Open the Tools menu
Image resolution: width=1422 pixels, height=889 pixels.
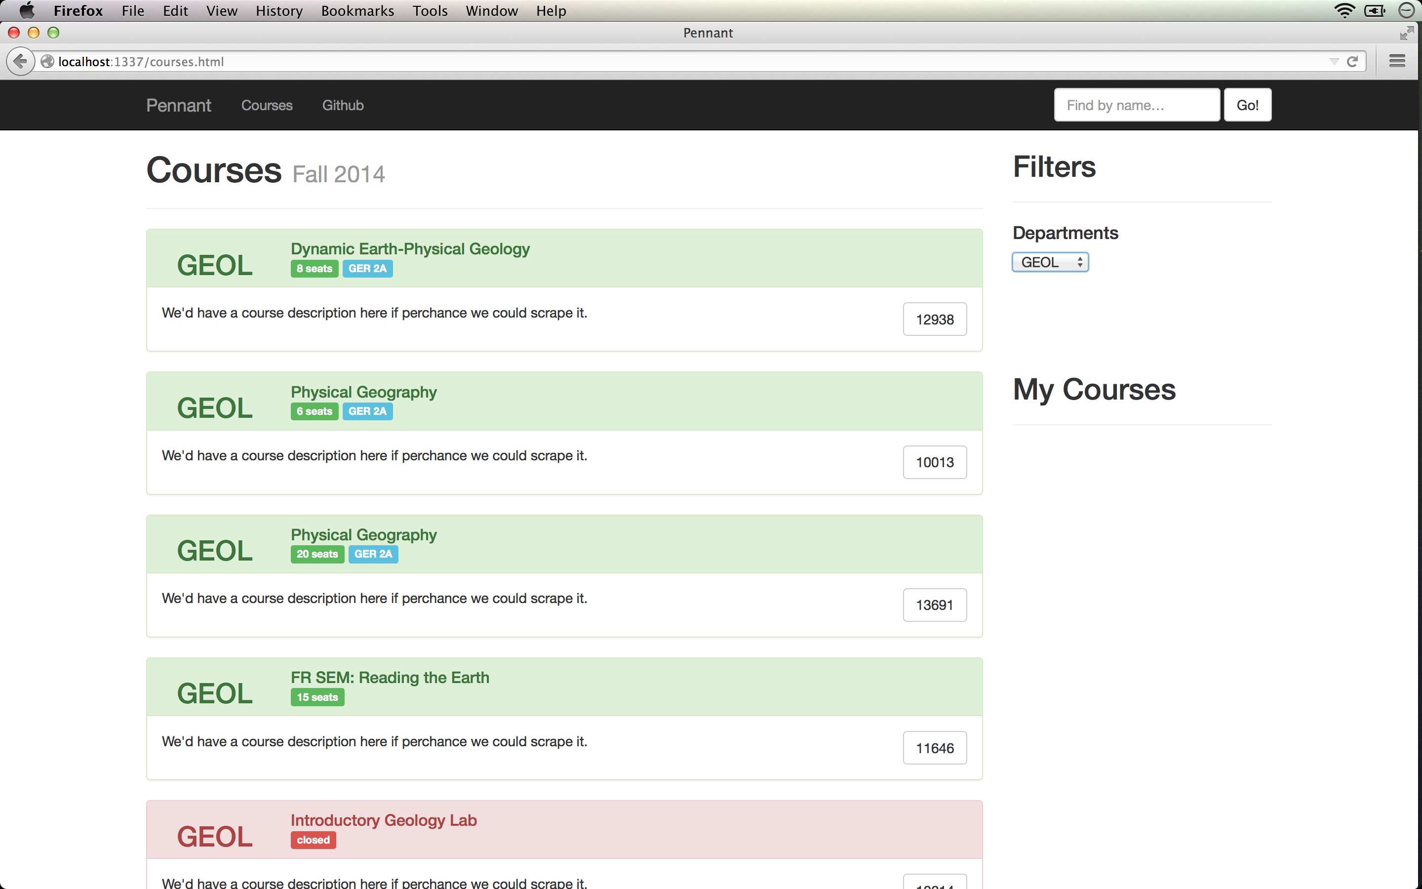pyautogui.click(x=430, y=10)
